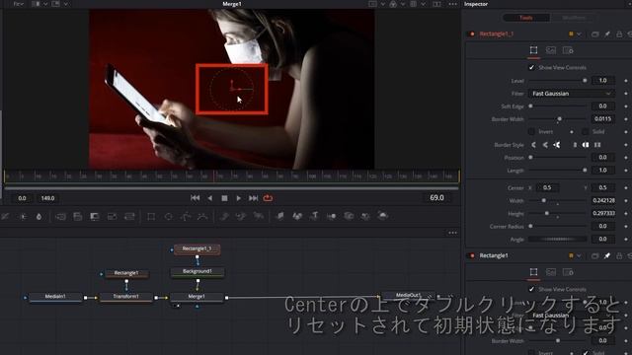Add a pRender particle node

(258, 217)
